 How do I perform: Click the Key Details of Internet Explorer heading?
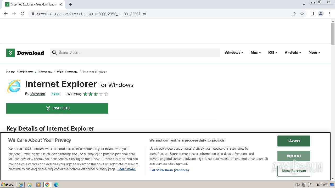click(x=50, y=128)
